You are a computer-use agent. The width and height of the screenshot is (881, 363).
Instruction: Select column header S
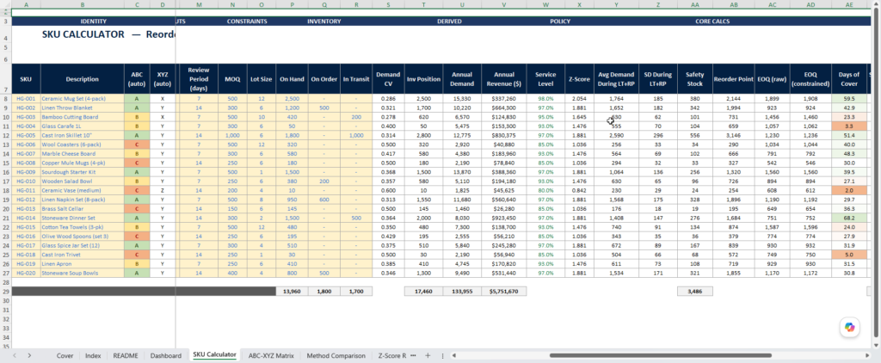[x=388, y=4]
